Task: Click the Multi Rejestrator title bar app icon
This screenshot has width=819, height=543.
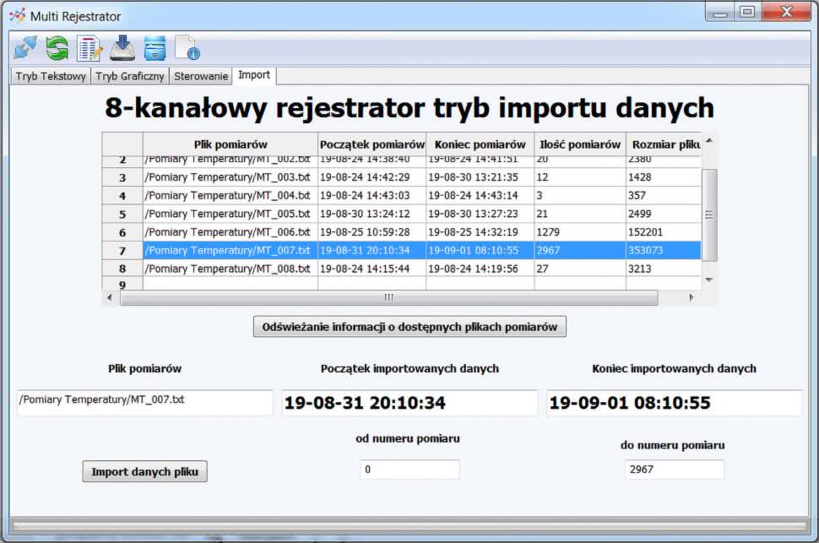Action: tap(17, 16)
